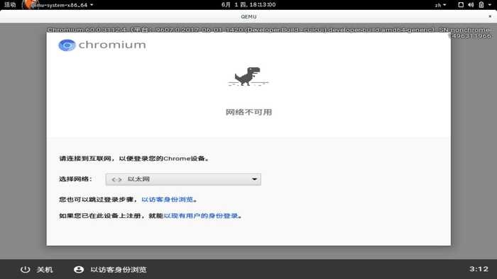Image resolution: width=497 pixels, height=279 pixels.
Task: Open the 选择网络 dropdown showing 以太网
Action: click(x=183, y=179)
